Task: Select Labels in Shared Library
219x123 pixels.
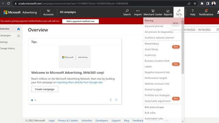Action: coord(148,67)
